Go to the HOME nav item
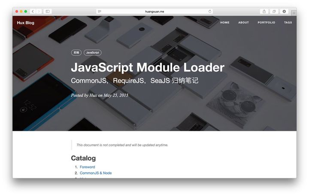The width and height of the screenshot is (309, 196). [x=224, y=22]
